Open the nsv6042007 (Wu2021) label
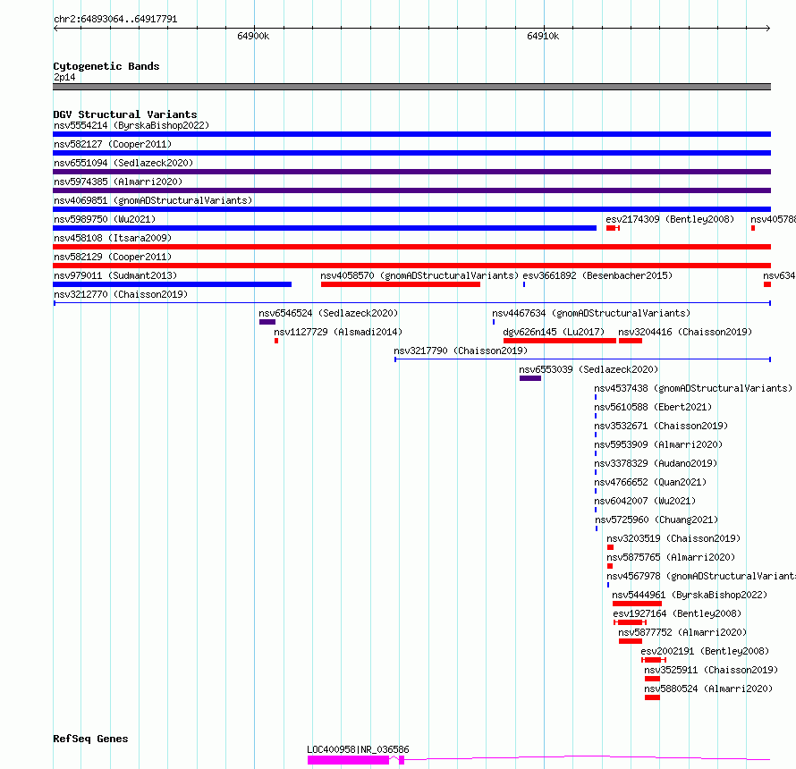The image size is (796, 769). (x=645, y=501)
